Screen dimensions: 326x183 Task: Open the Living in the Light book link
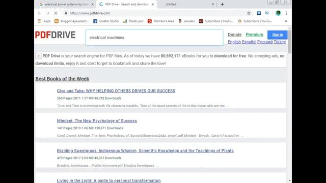(108, 180)
